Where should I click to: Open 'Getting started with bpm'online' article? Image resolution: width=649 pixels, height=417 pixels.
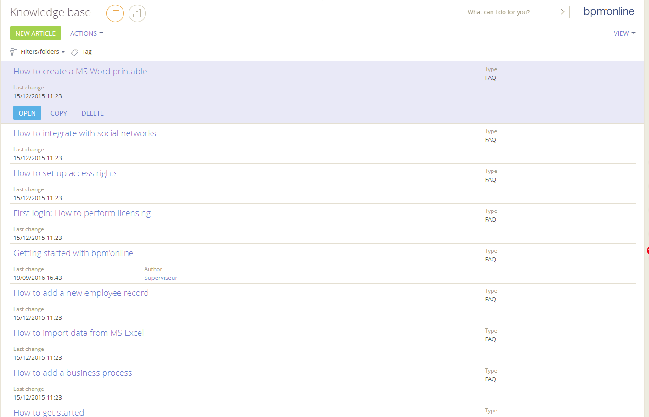[x=73, y=253]
